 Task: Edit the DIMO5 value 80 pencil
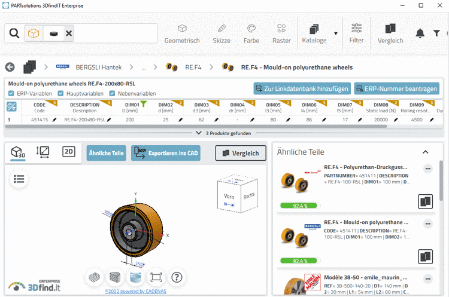[x=288, y=120]
